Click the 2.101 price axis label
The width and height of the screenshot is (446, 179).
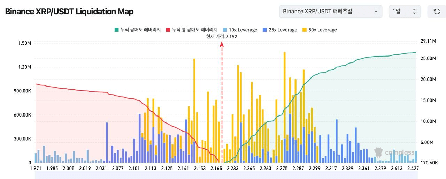pos(134,169)
